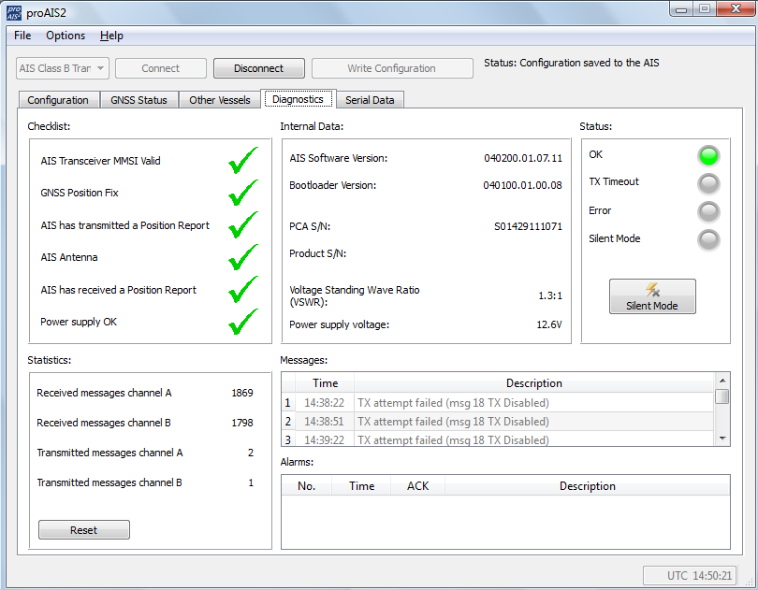
Task: Click the GNSS Position Fix green checkmark
Action: pyautogui.click(x=242, y=193)
